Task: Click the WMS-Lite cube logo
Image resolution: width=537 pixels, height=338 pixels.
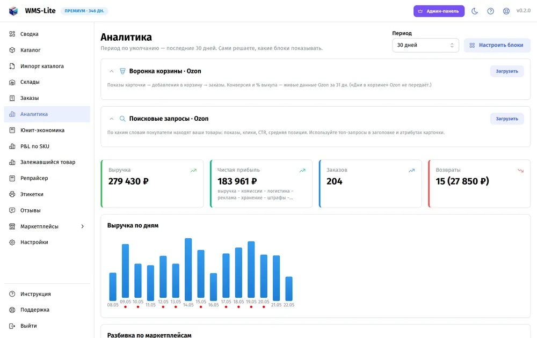Action: click(x=13, y=11)
